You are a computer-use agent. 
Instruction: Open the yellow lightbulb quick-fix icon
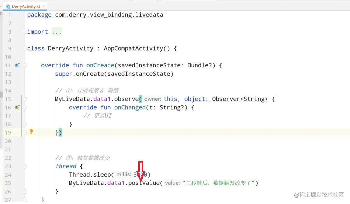coord(31,131)
